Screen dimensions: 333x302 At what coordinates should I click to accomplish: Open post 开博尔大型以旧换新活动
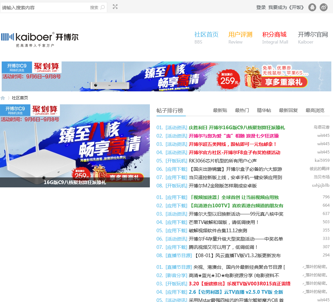[x=236, y=214]
